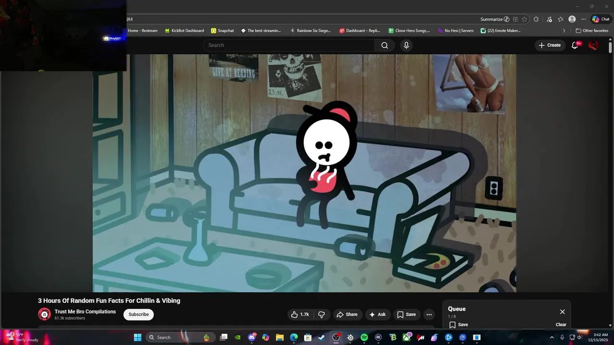Start voice search with the microphone icon
Image resolution: width=614 pixels, height=345 pixels.
click(x=406, y=45)
